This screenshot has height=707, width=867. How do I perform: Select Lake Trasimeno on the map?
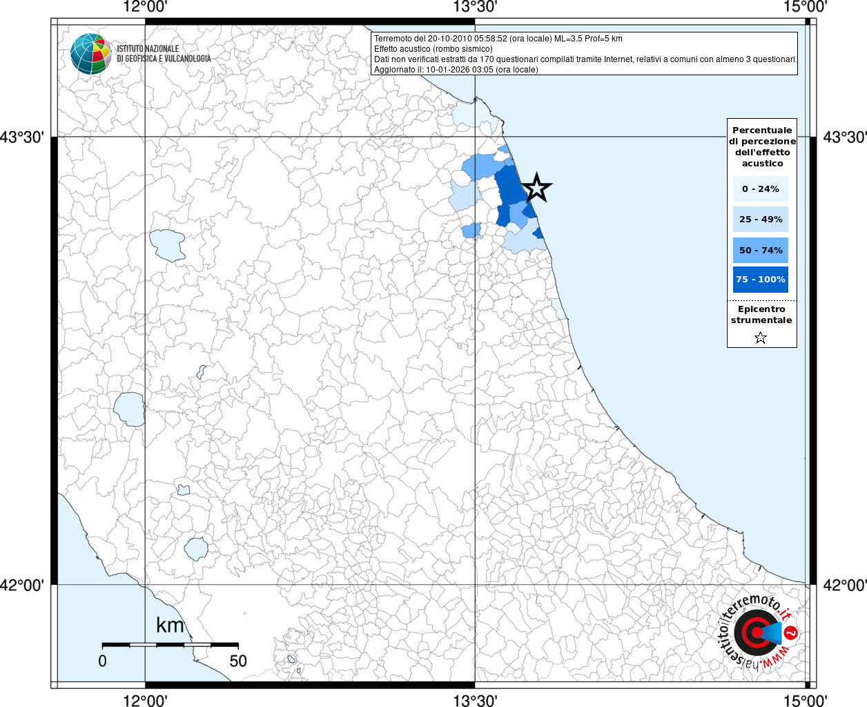coord(168,245)
